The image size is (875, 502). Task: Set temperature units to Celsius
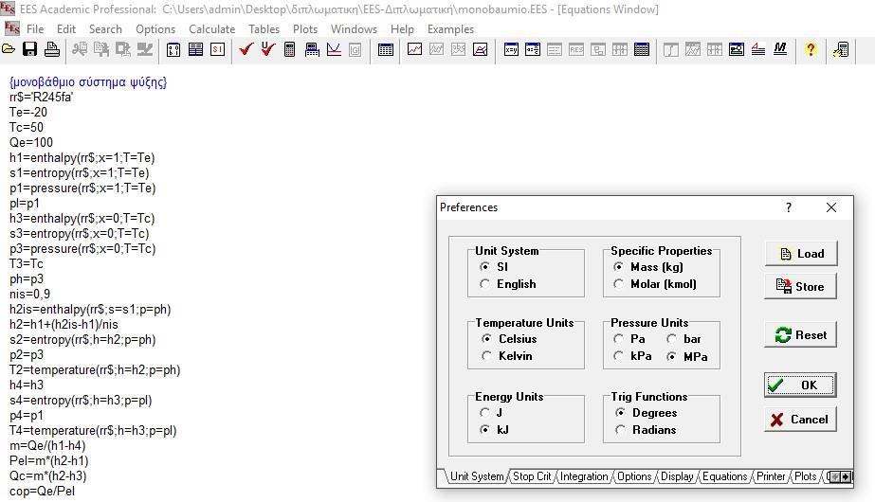[509, 338]
